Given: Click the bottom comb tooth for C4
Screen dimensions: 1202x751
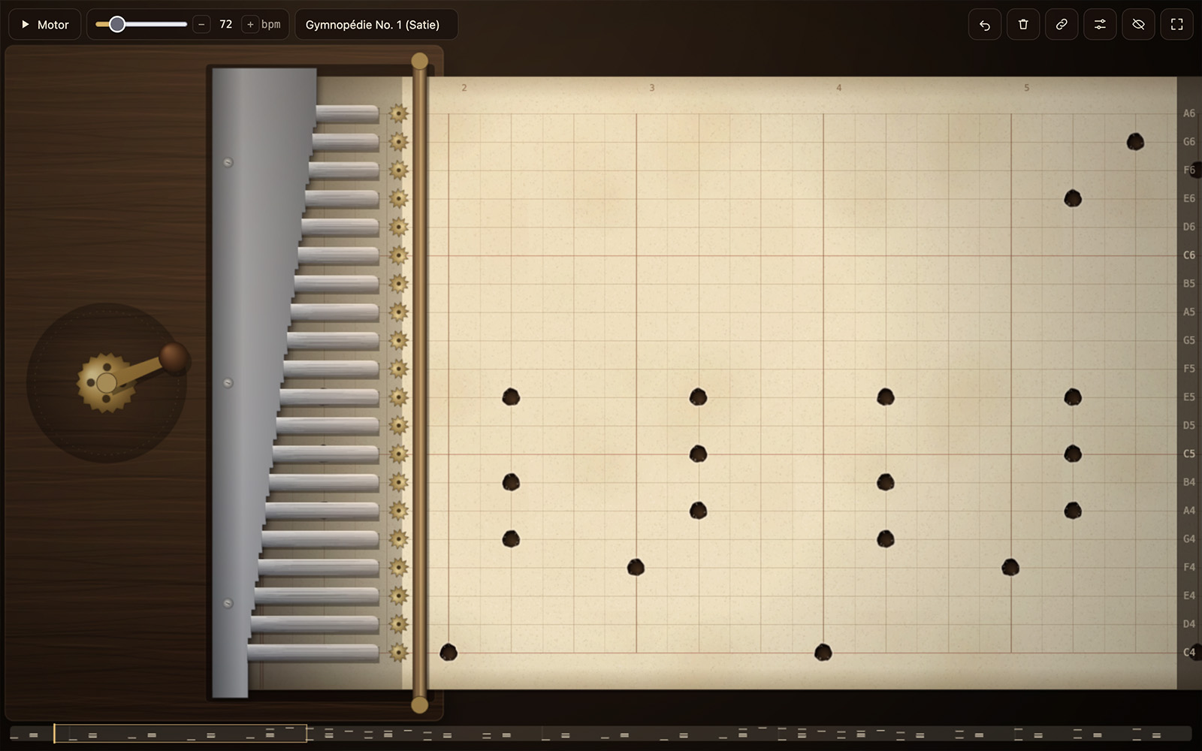Looking at the screenshot, I should [x=313, y=653].
